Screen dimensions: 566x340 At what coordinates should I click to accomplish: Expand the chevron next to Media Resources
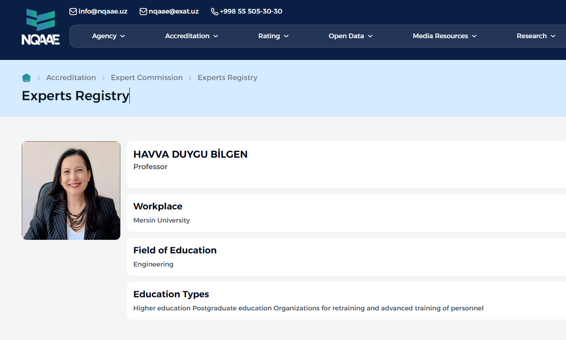(474, 36)
